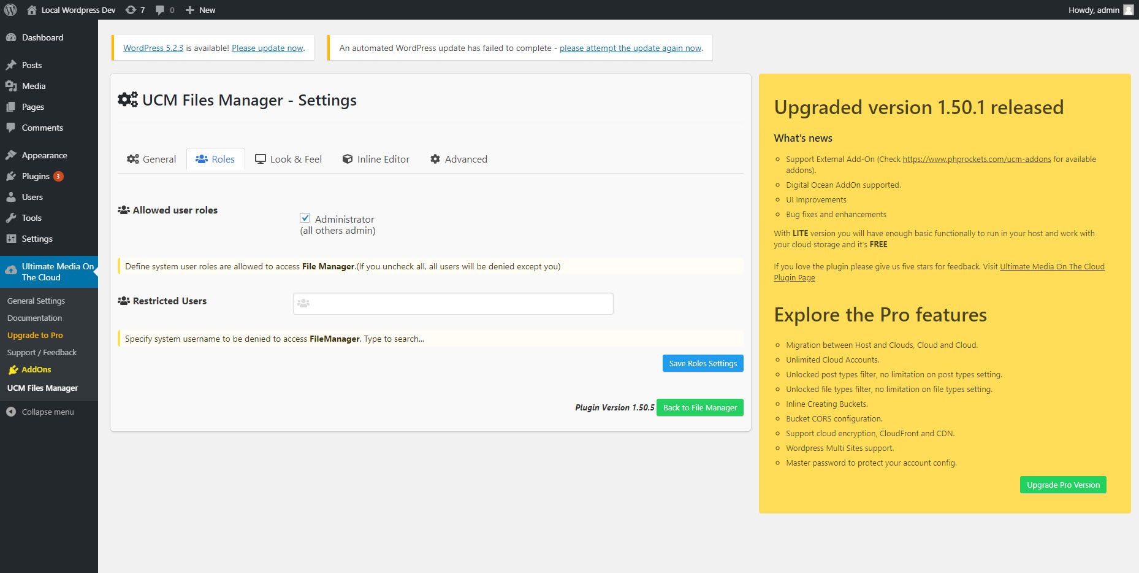Viewport: 1139px width, 573px height.
Task: Click the admin avatar icon
Action: [x=1128, y=10]
